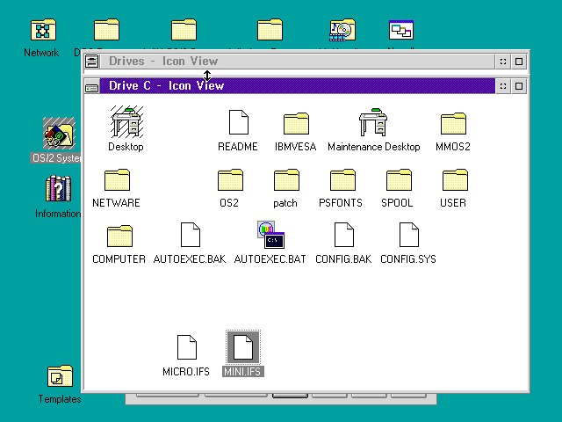Select the Desktop icon in Drive C
Screen dimensions: 562x422
[126, 122]
